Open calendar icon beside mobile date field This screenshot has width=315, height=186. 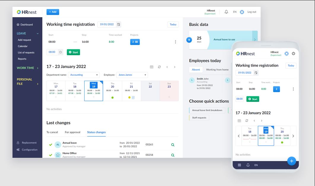coord(256,73)
